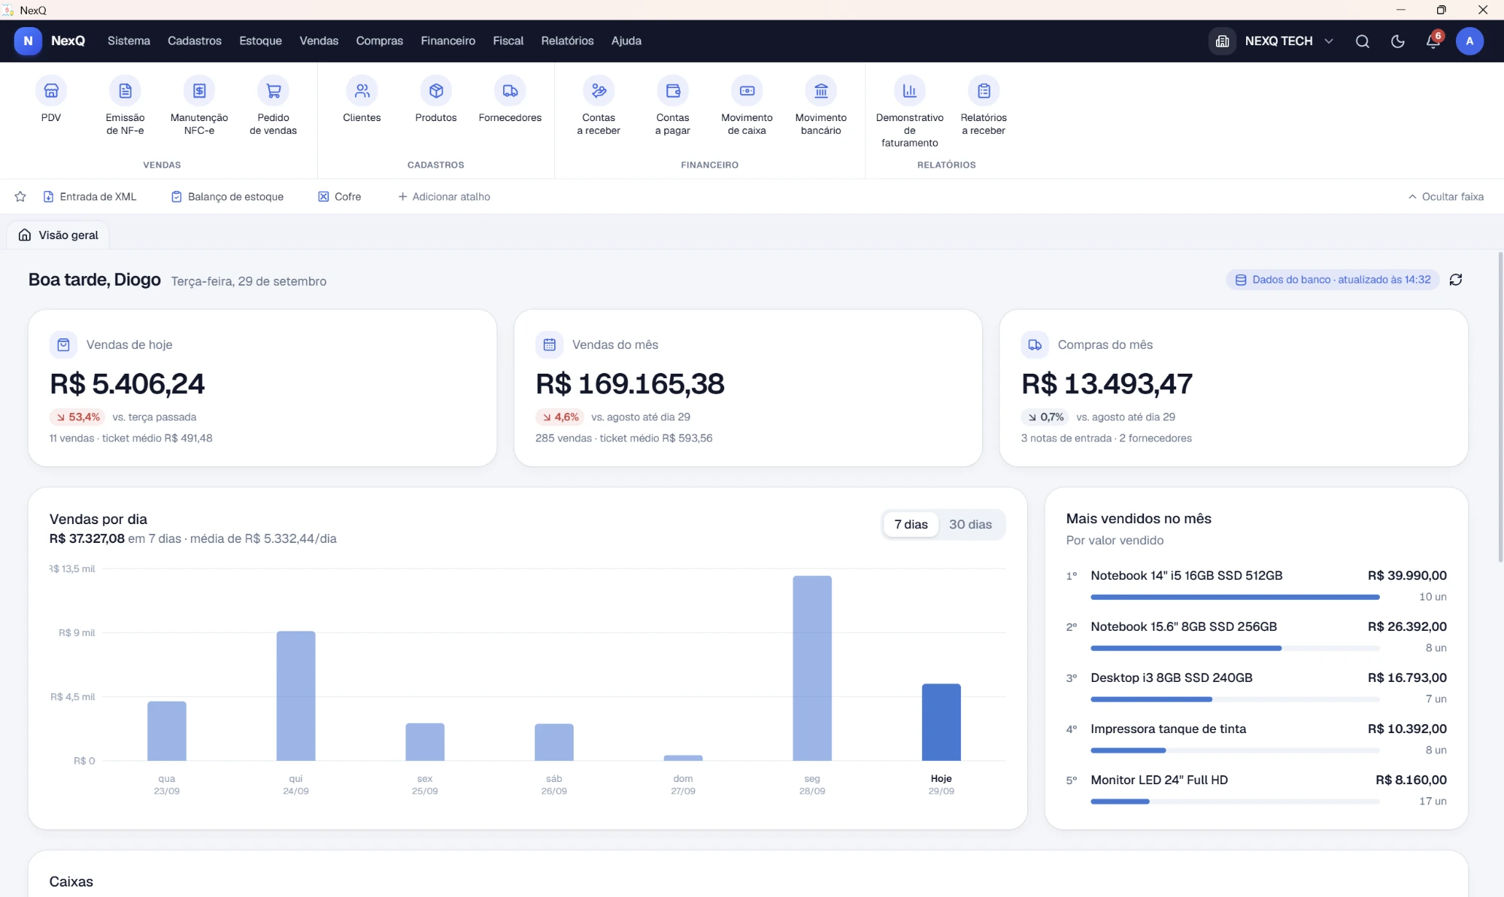Open the notifications bell
1504x897 pixels.
click(x=1433, y=41)
